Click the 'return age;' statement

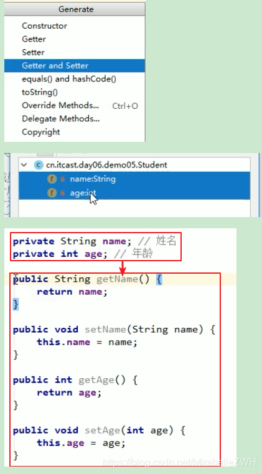[69, 393]
